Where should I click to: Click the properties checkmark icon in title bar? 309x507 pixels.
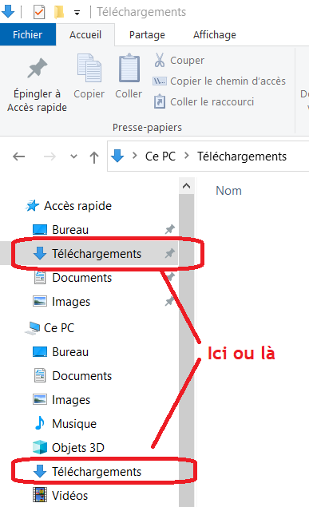pos(39,12)
